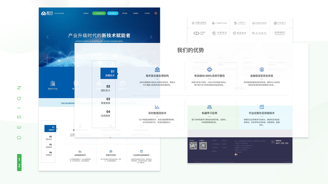Open 企业首页 in the top navigation
328x184 pixels.
86,13
